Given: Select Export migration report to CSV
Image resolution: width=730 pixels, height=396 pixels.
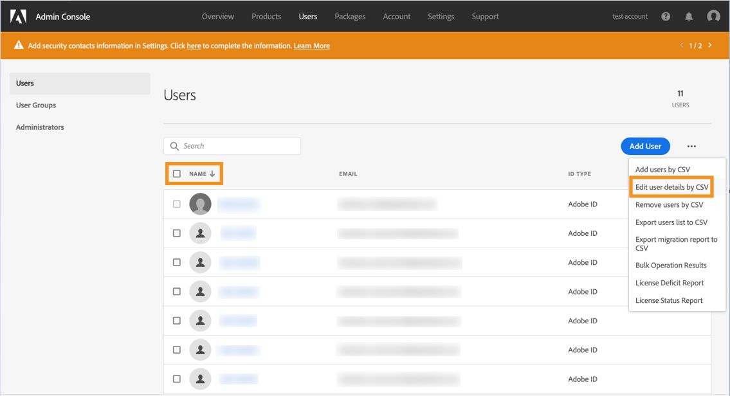Looking at the screenshot, I should tap(676, 244).
